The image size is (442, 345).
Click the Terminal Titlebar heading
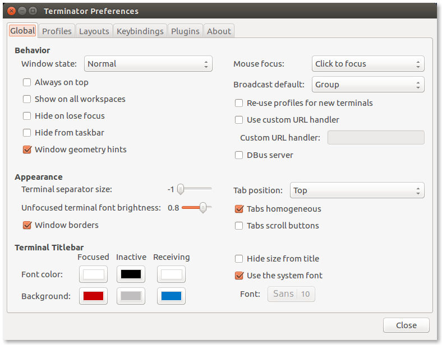49,248
